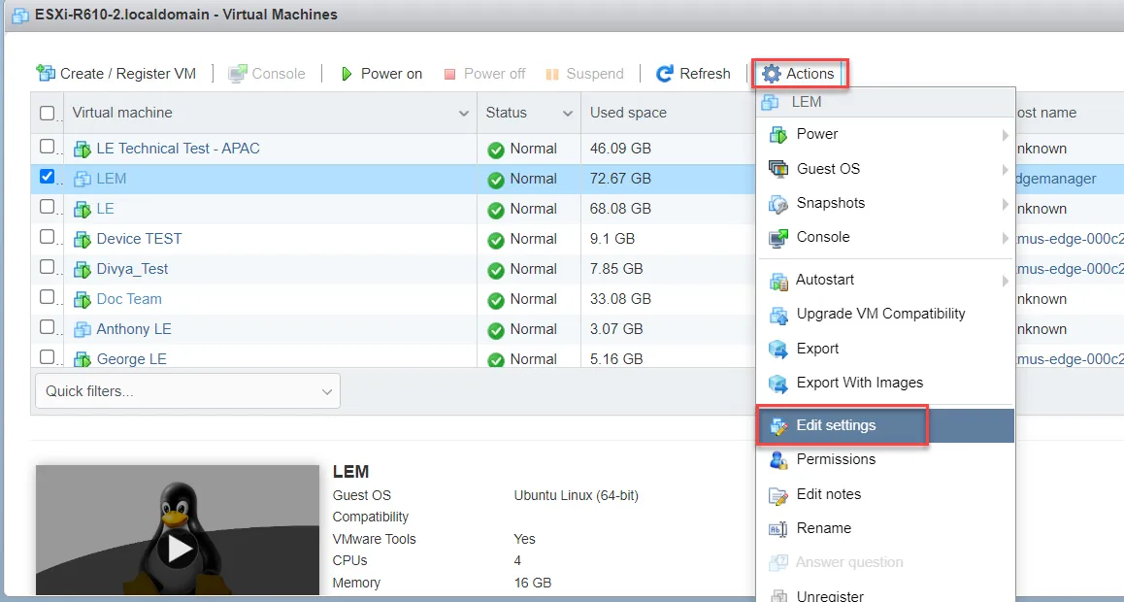Choose Edit settings from Actions menu

point(886,425)
